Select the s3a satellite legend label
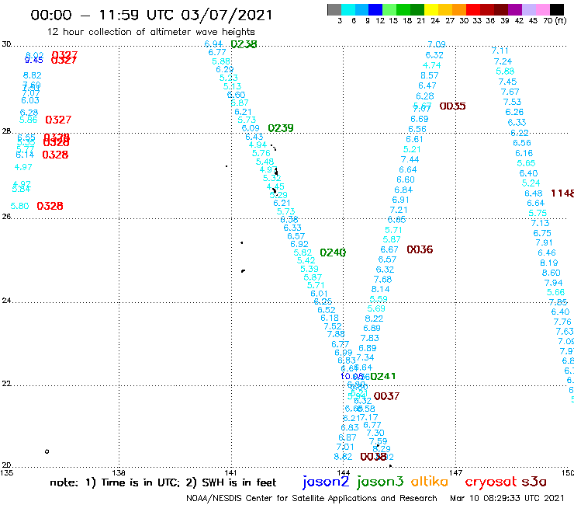 coord(534,482)
